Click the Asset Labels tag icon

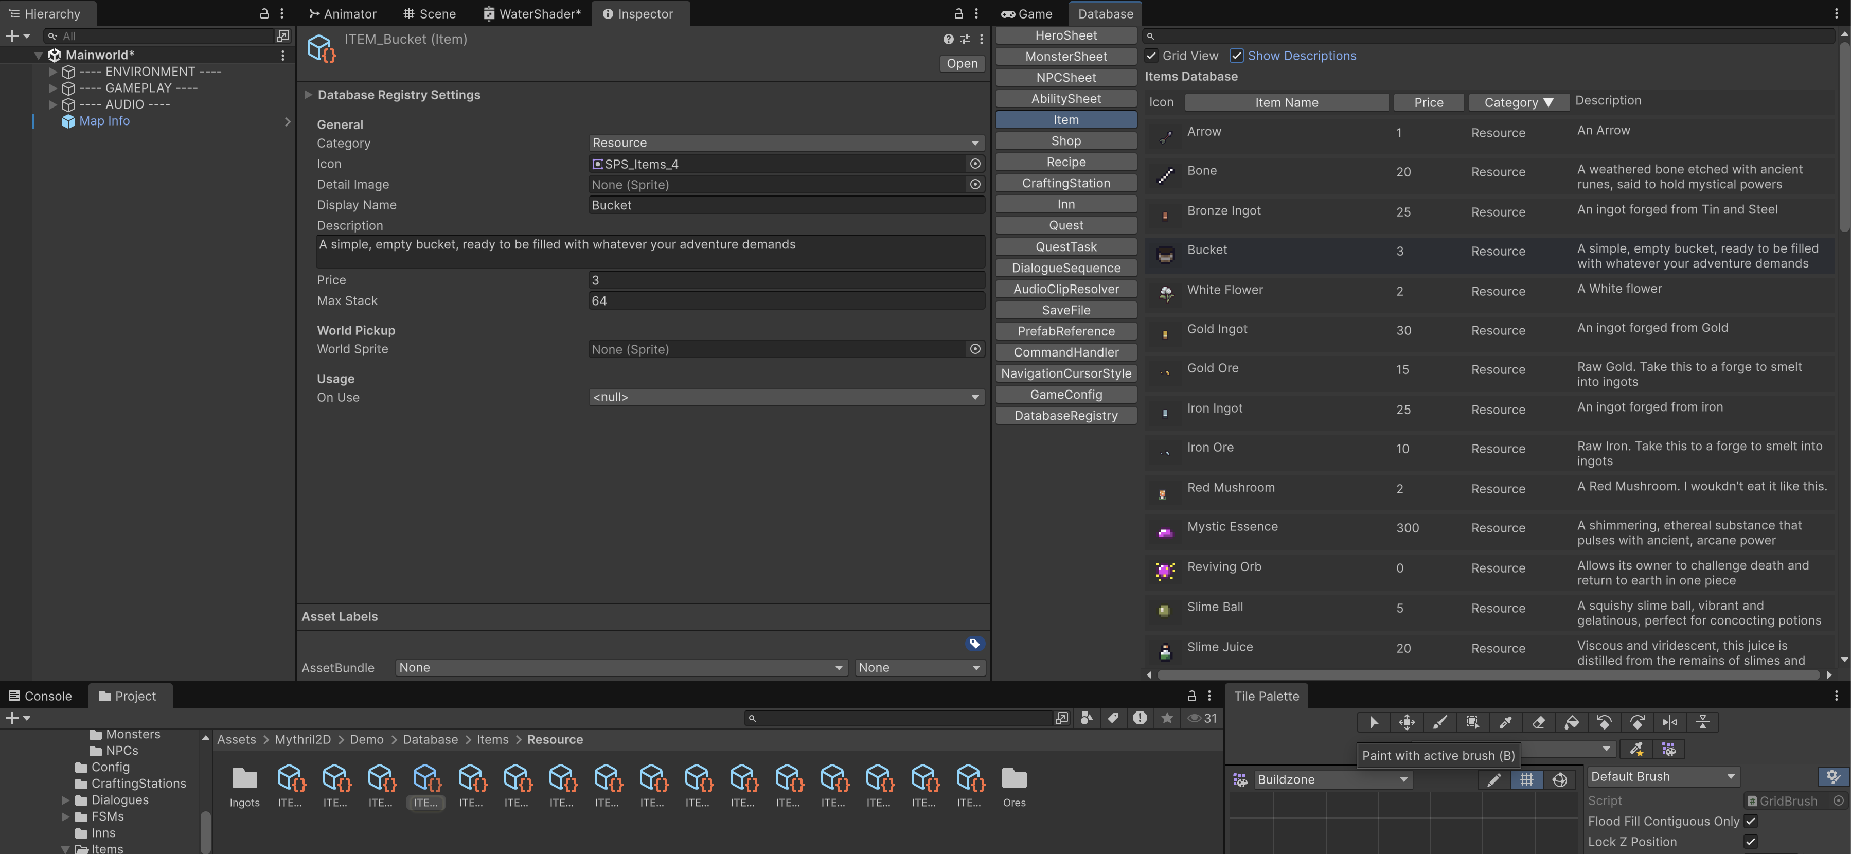(974, 644)
